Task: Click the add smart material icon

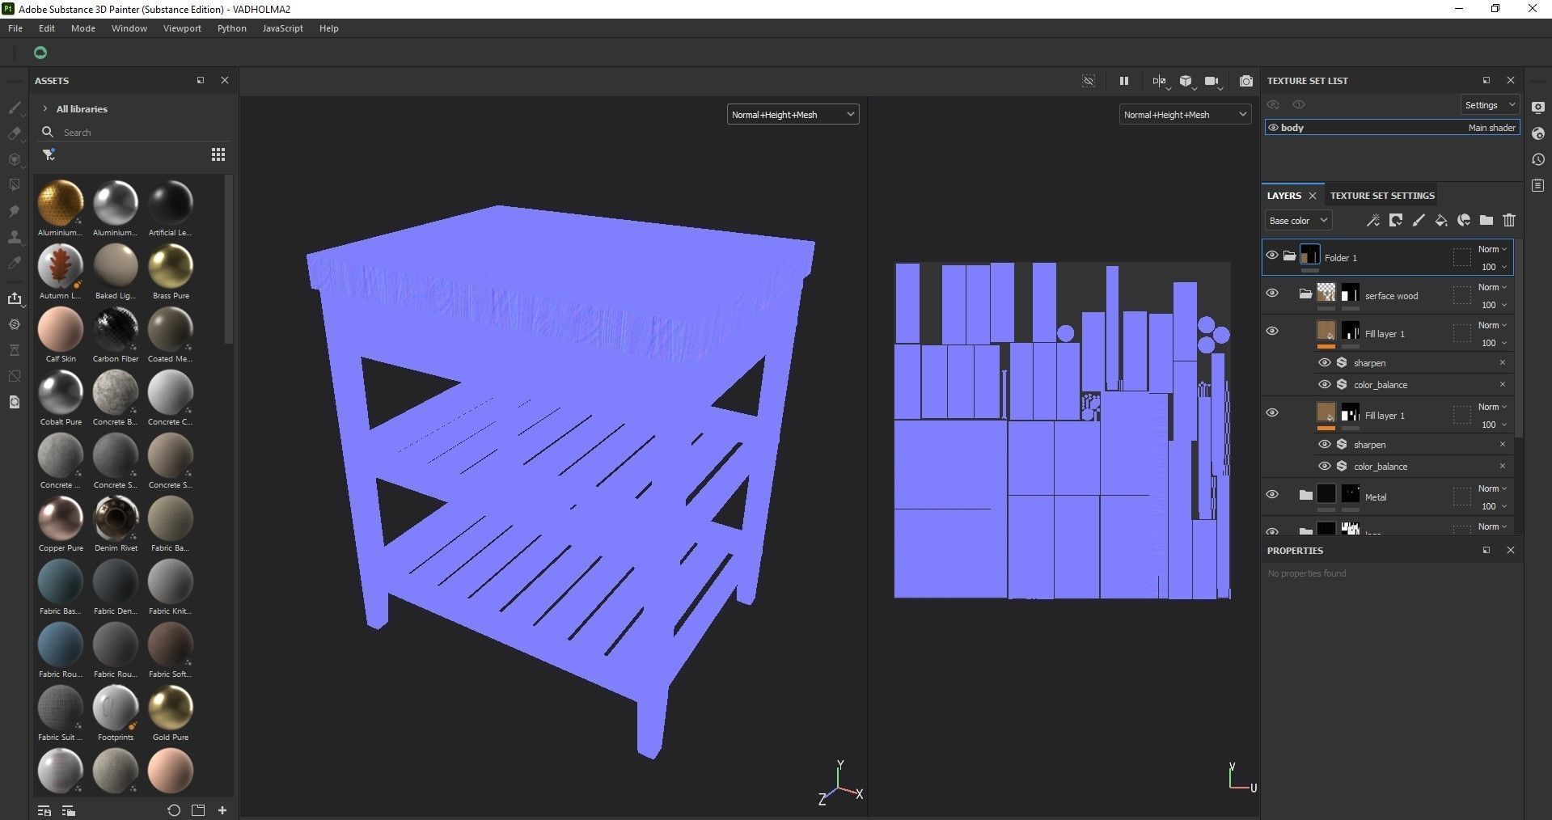Action: (1464, 220)
